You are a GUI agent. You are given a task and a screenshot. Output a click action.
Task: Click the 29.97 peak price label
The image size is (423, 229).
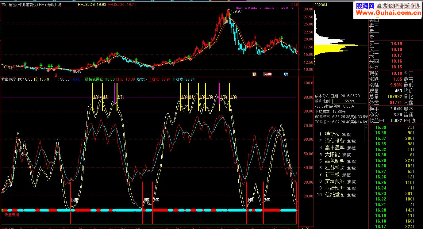(x=237, y=11)
